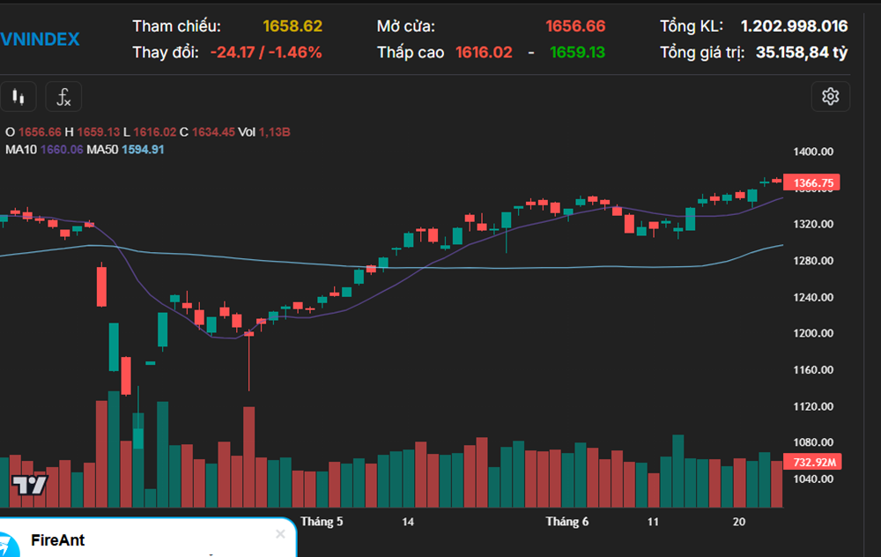Screen dimensions: 881x557
Task: Click the 1200.00 price axis level
Action: point(813,333)
